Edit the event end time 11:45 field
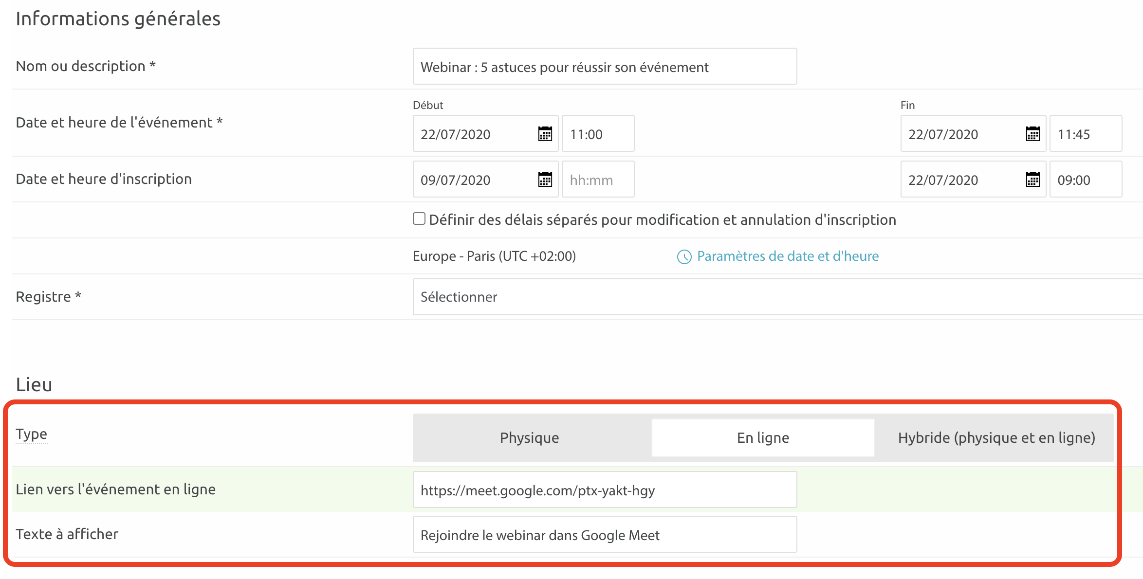The height and width of the screenshot is (579, 1143). pyautogui.click(x=1086, y=134)
